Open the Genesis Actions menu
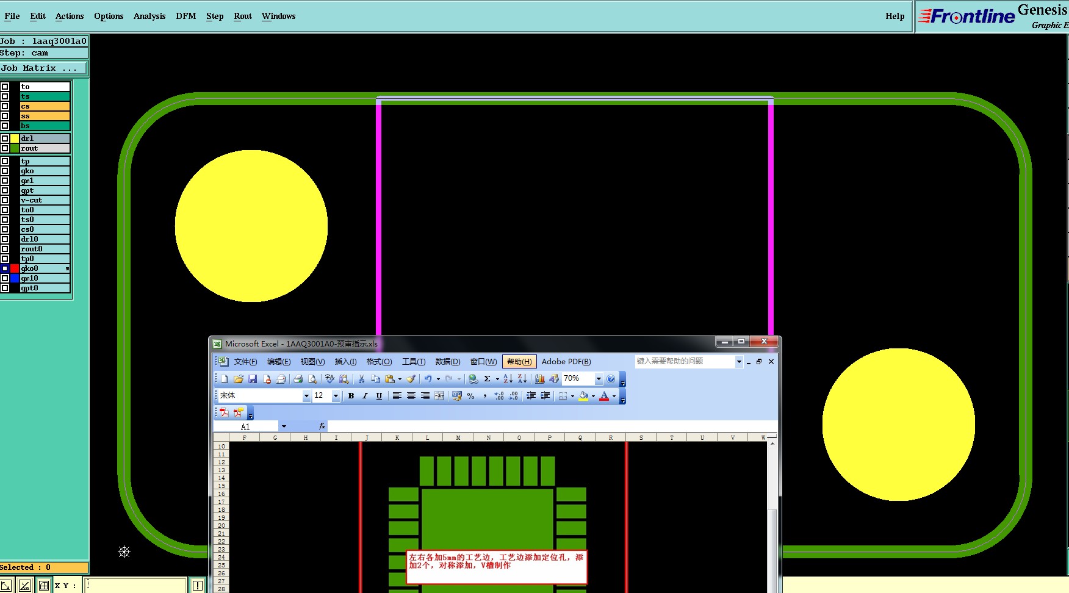 click(x=70, y=16)
